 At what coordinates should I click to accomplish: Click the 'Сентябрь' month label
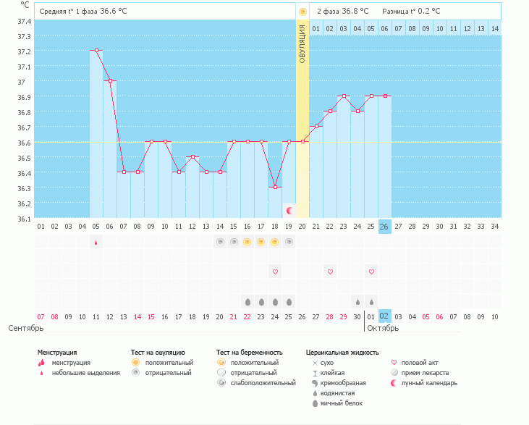[x=26, y=328]
